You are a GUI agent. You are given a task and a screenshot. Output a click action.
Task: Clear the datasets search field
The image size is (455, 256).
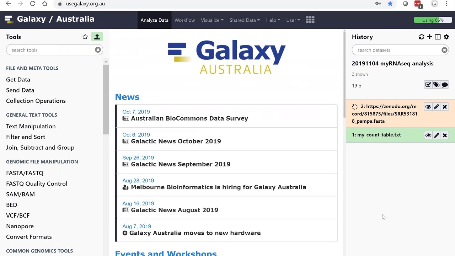tap(444, 50)
